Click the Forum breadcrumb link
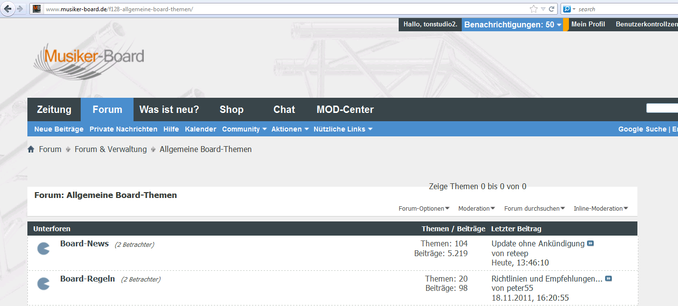 pos(50,149)
